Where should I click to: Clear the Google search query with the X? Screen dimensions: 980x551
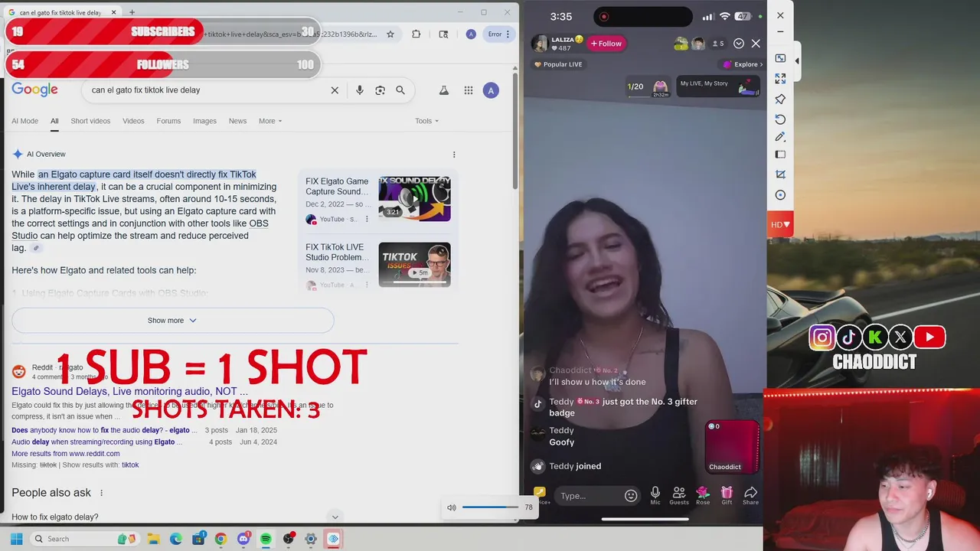[335, 90]
